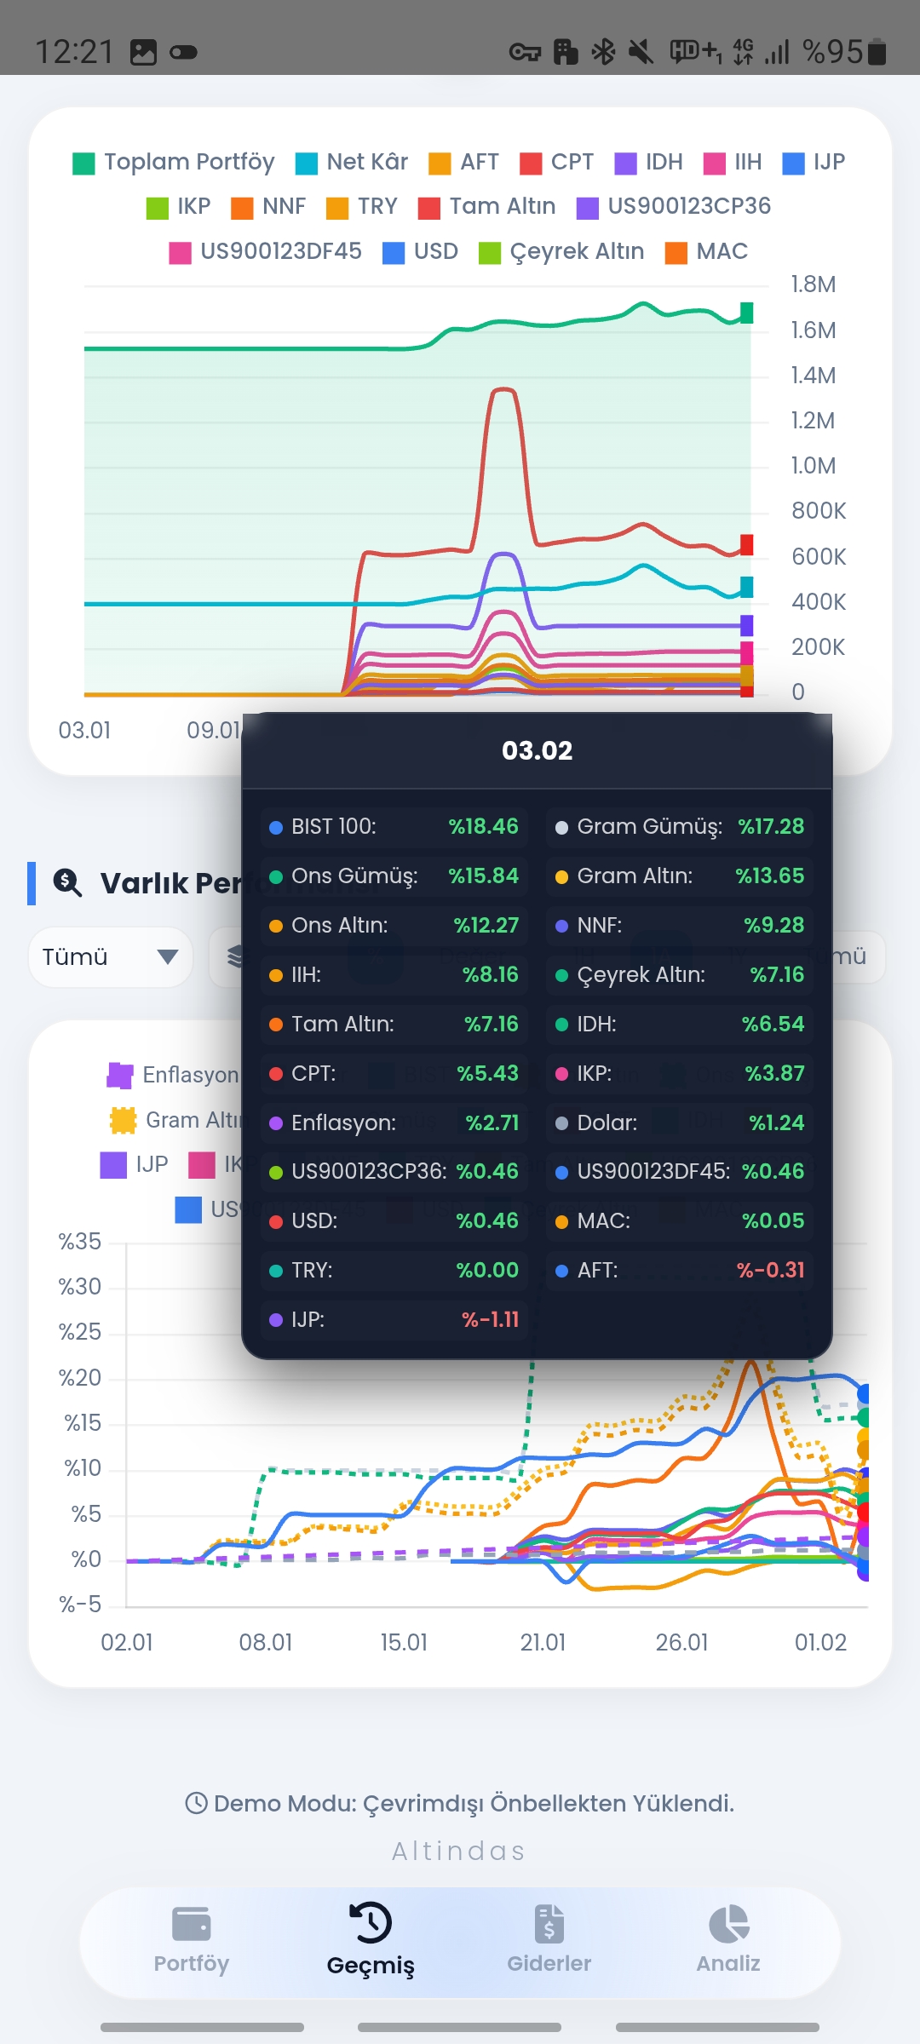Select Ons Altın %12.27 row
This screenshot has height=2044, width=920.
394,925
